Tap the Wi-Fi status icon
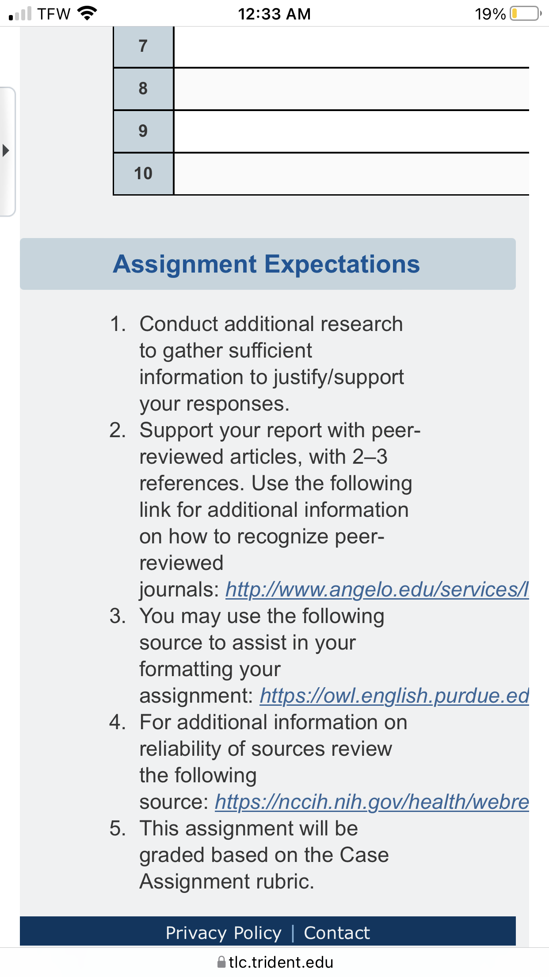The width and height of the screenshot is (549, 977). tap(87, 13)
